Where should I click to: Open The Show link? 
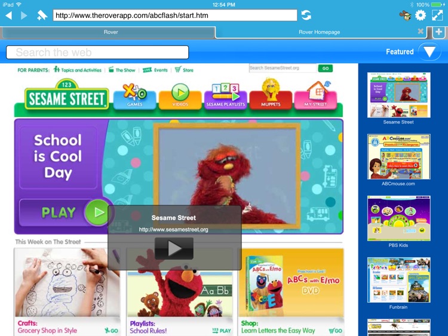pyautogui.click(x=122, y=70)
